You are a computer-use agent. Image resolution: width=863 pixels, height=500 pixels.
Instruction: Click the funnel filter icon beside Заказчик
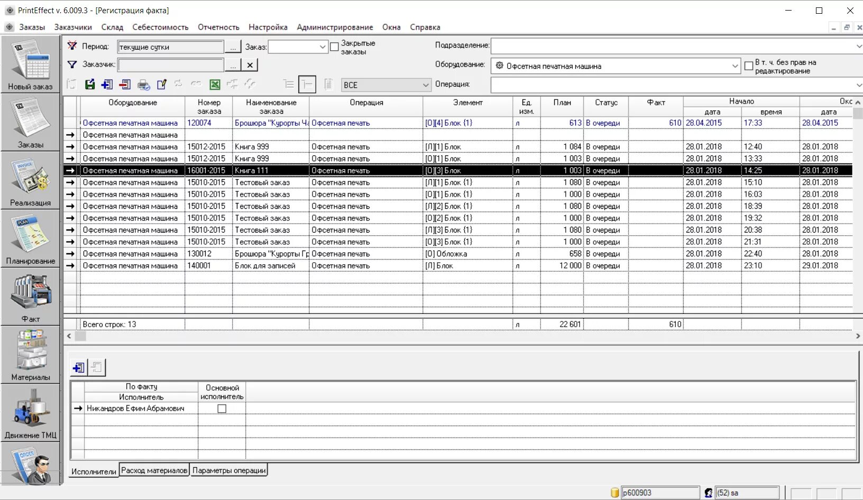pos(72,64)
